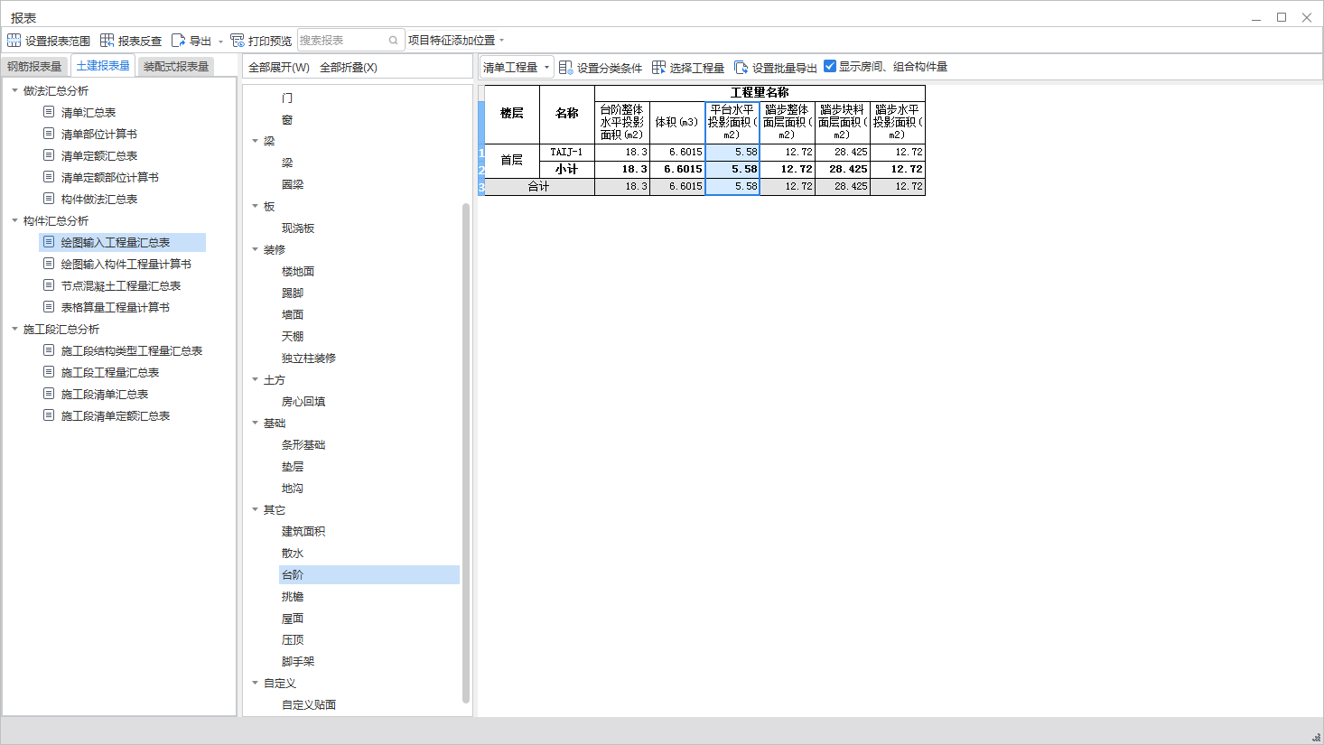The width and height of the screenshot is (1324, 745).
Task: Collapse the 梁 category node
Action: click(x=255, y=141)
